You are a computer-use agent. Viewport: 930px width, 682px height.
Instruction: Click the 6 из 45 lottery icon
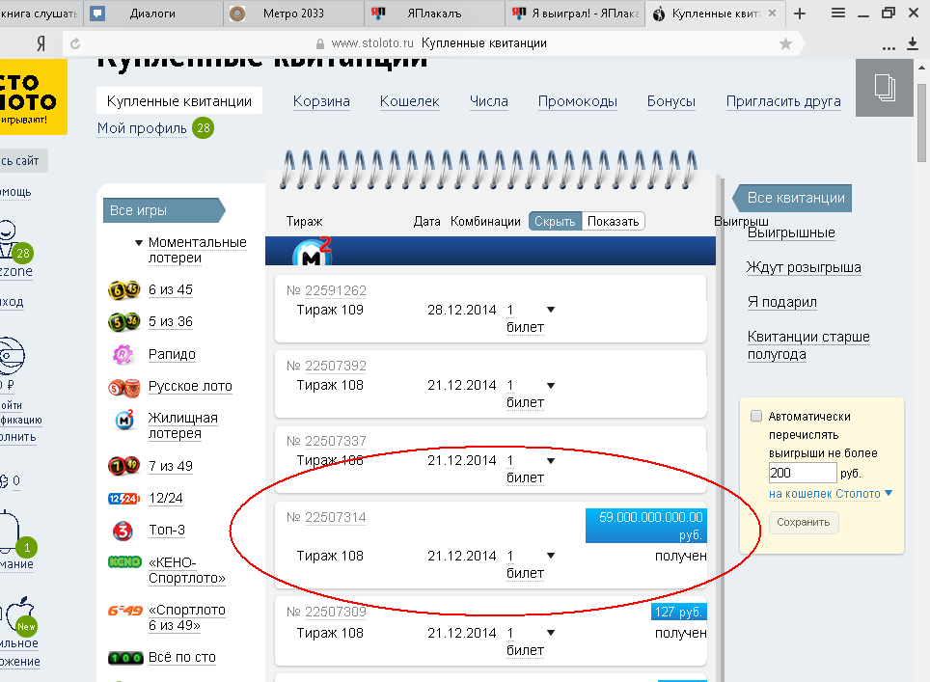[123, 290]
